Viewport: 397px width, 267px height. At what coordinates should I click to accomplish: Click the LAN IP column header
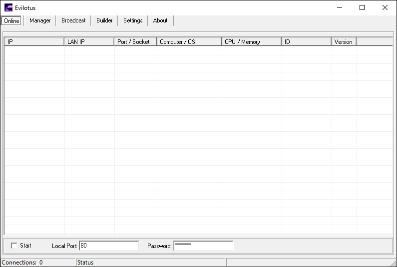[89, 42]
